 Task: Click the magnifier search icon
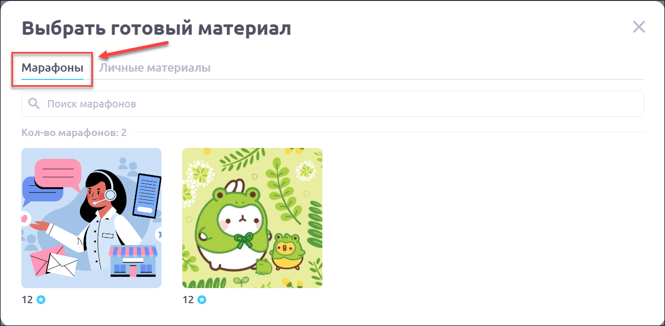click(x=34, y=104)
